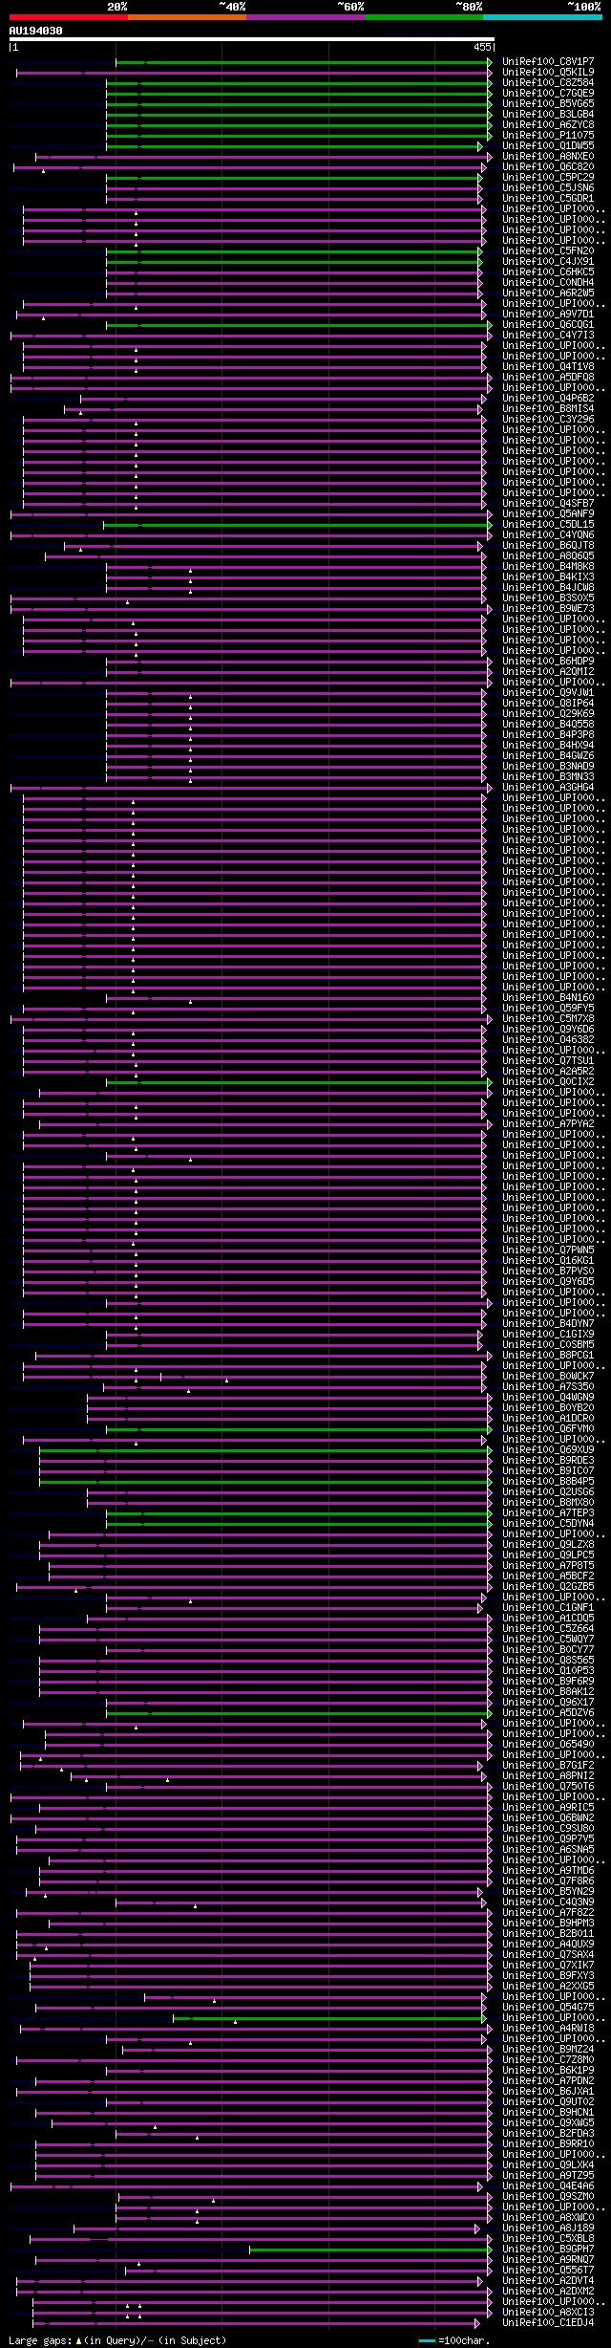Select the UniRef100_B8PCG1 label

click(x=548, y=1355)
